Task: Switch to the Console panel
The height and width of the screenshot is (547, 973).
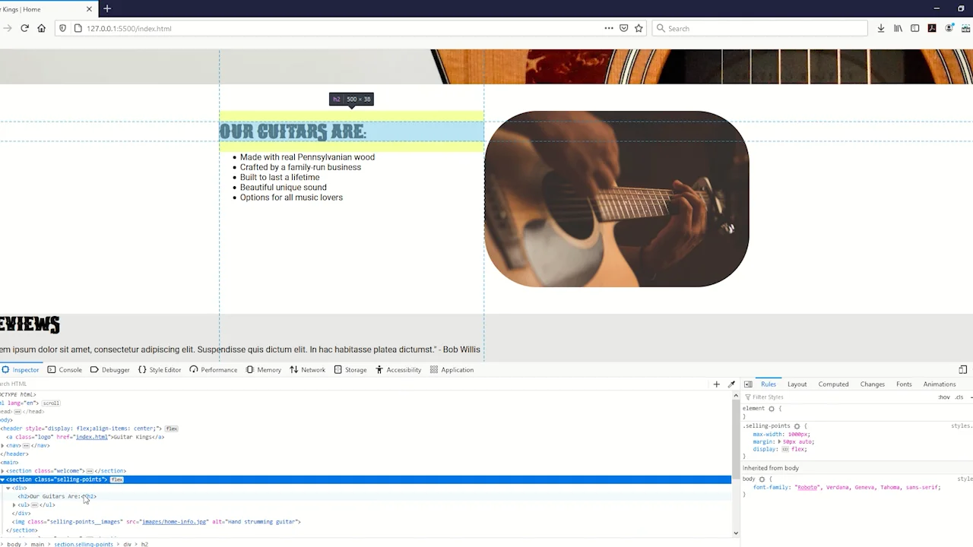Action: pos(65,370)
